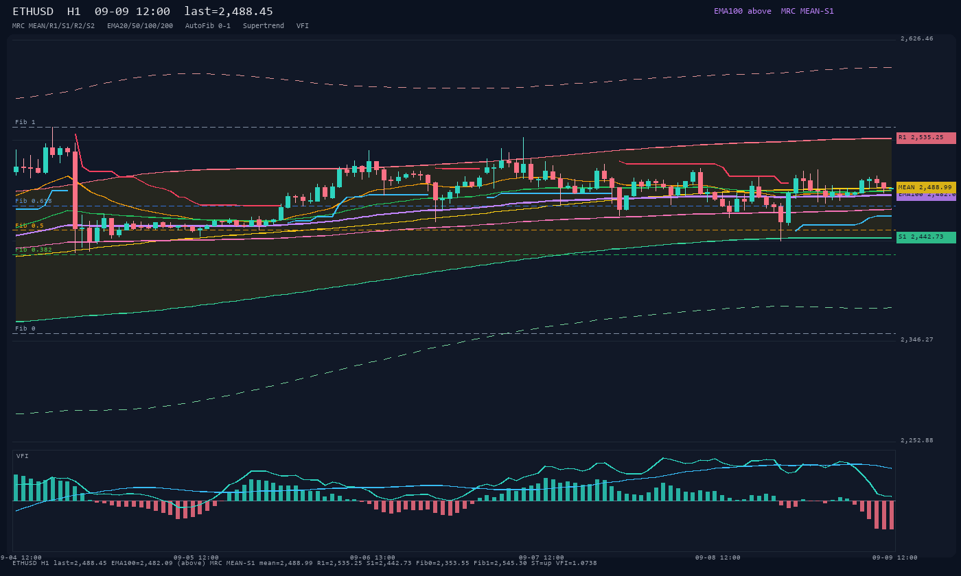Click the 09-07 12:00 time axis label
This screenshot has width=961, height=576.
[542, 557]
